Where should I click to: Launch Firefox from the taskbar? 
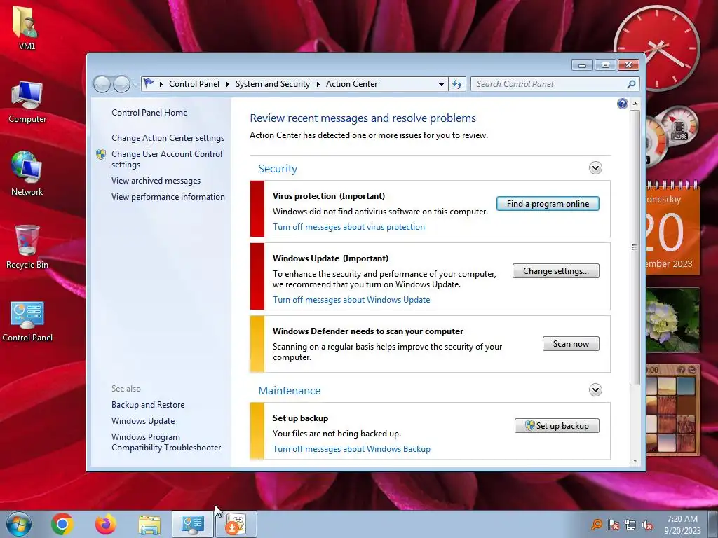[x=106, y=524]
